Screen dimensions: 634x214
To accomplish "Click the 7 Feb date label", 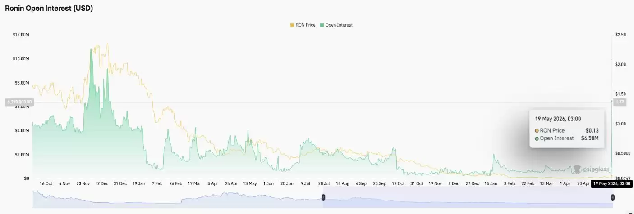I will [x=158, y=183].
